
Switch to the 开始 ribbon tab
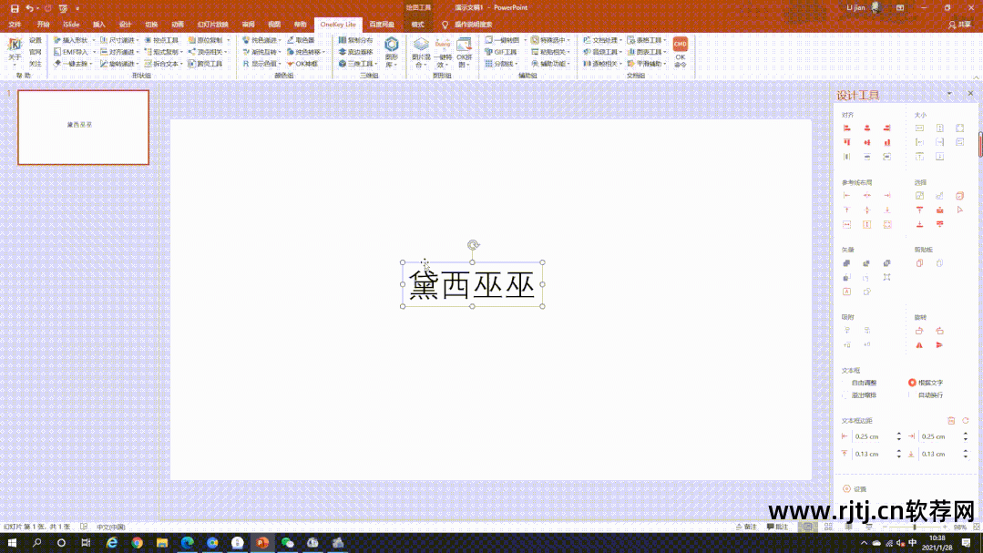43,25
